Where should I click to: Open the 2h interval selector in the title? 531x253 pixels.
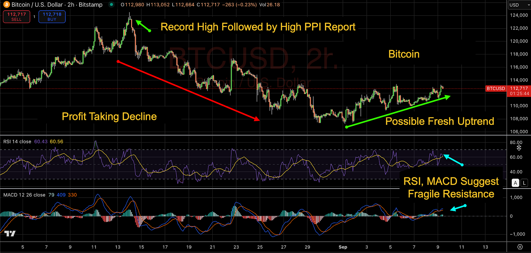71,5
